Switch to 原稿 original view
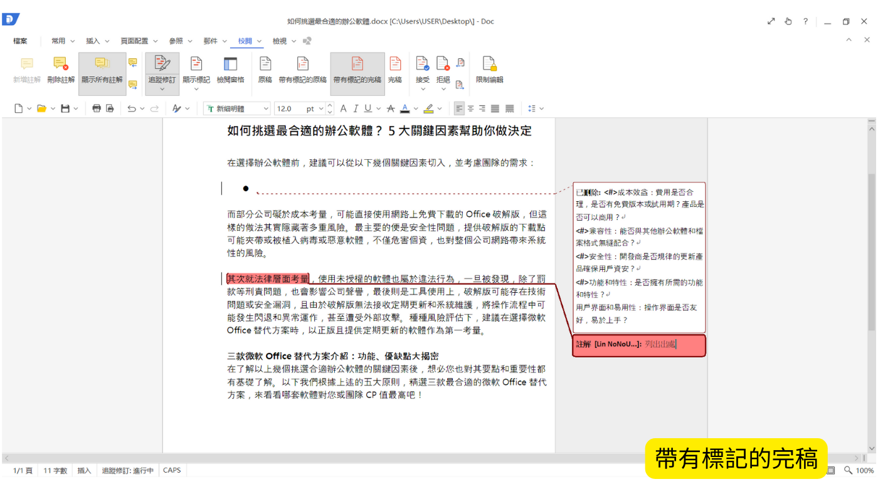The width and height of the screenshot is (878, 494). tap(265, 70)
